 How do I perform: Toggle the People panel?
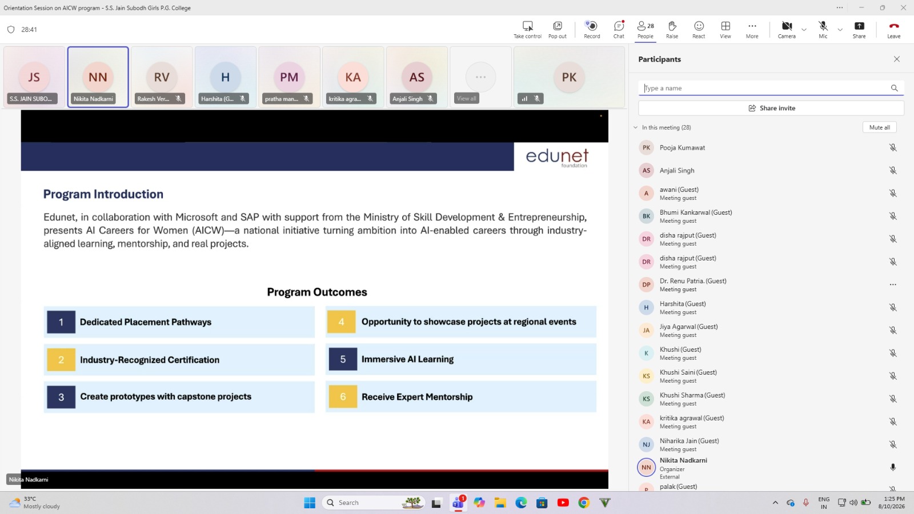(646, 30)
